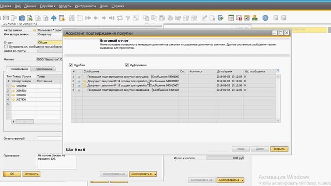Click the pencil edit icon in the toolbar
The image size is (331, 186).
204,18
